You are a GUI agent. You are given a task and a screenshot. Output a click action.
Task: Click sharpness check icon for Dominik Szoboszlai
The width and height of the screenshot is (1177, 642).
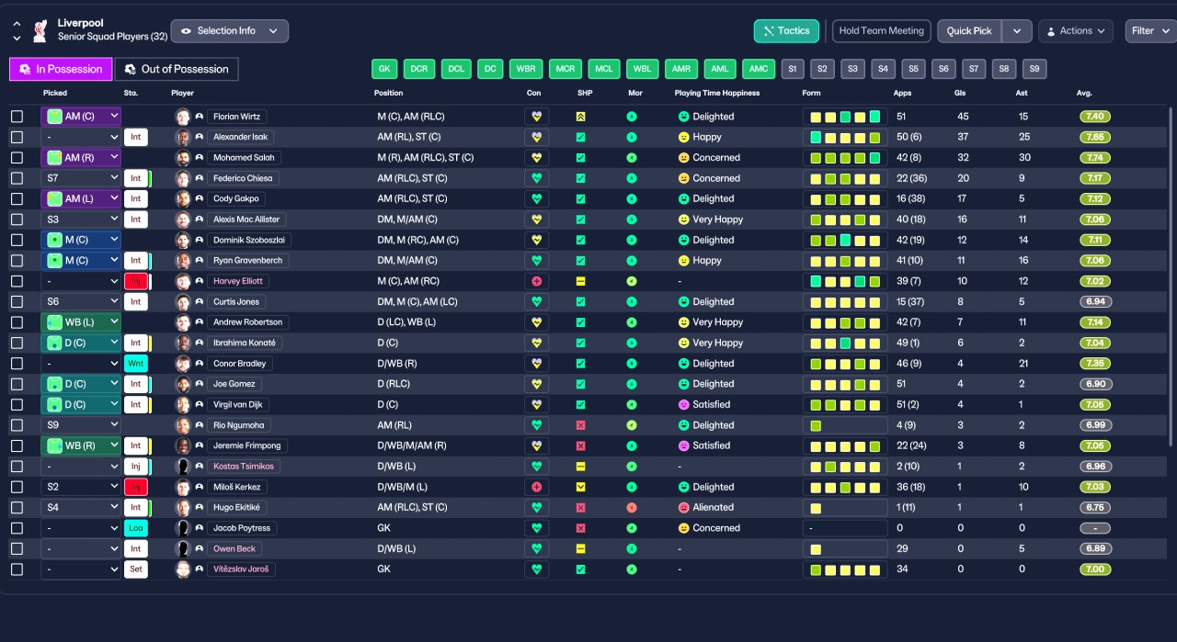[580, 240]
